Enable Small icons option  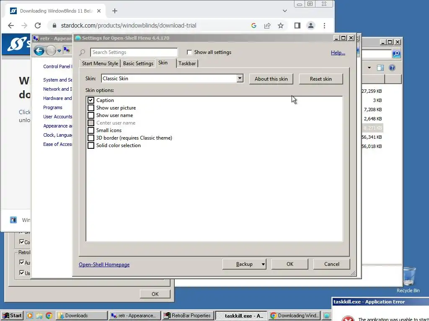(x=91, y=130)
